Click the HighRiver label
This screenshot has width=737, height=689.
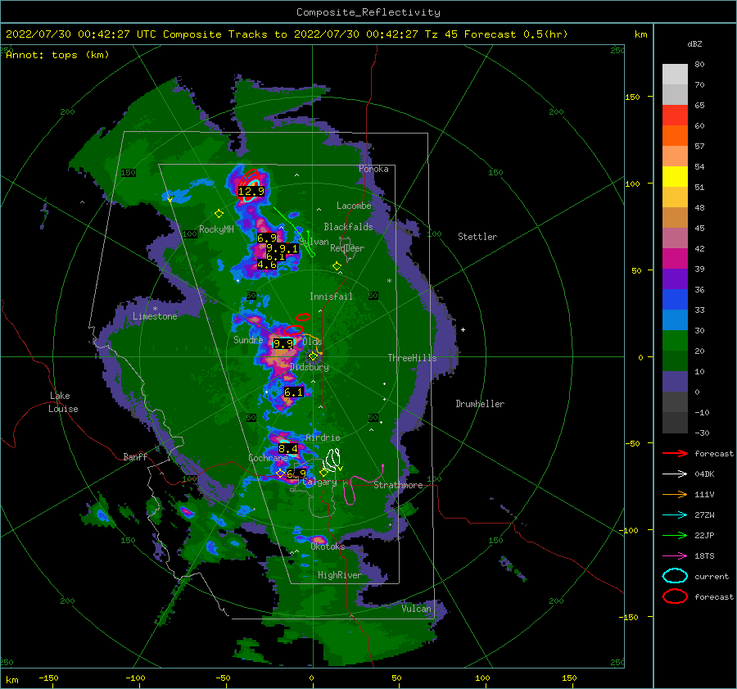point(339,575)
